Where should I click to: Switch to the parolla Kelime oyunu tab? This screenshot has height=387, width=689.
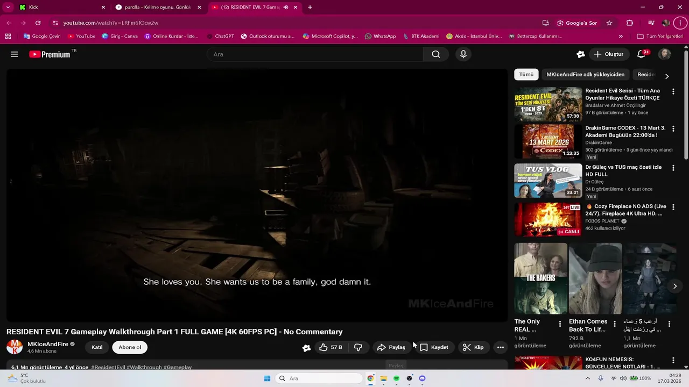pyautogui.click(x=158, y=8)
